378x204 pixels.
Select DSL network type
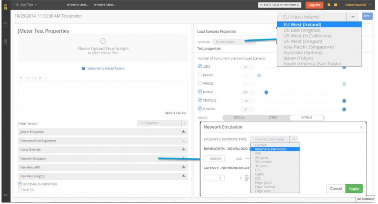pyautogui.click(x=275, y=178)
